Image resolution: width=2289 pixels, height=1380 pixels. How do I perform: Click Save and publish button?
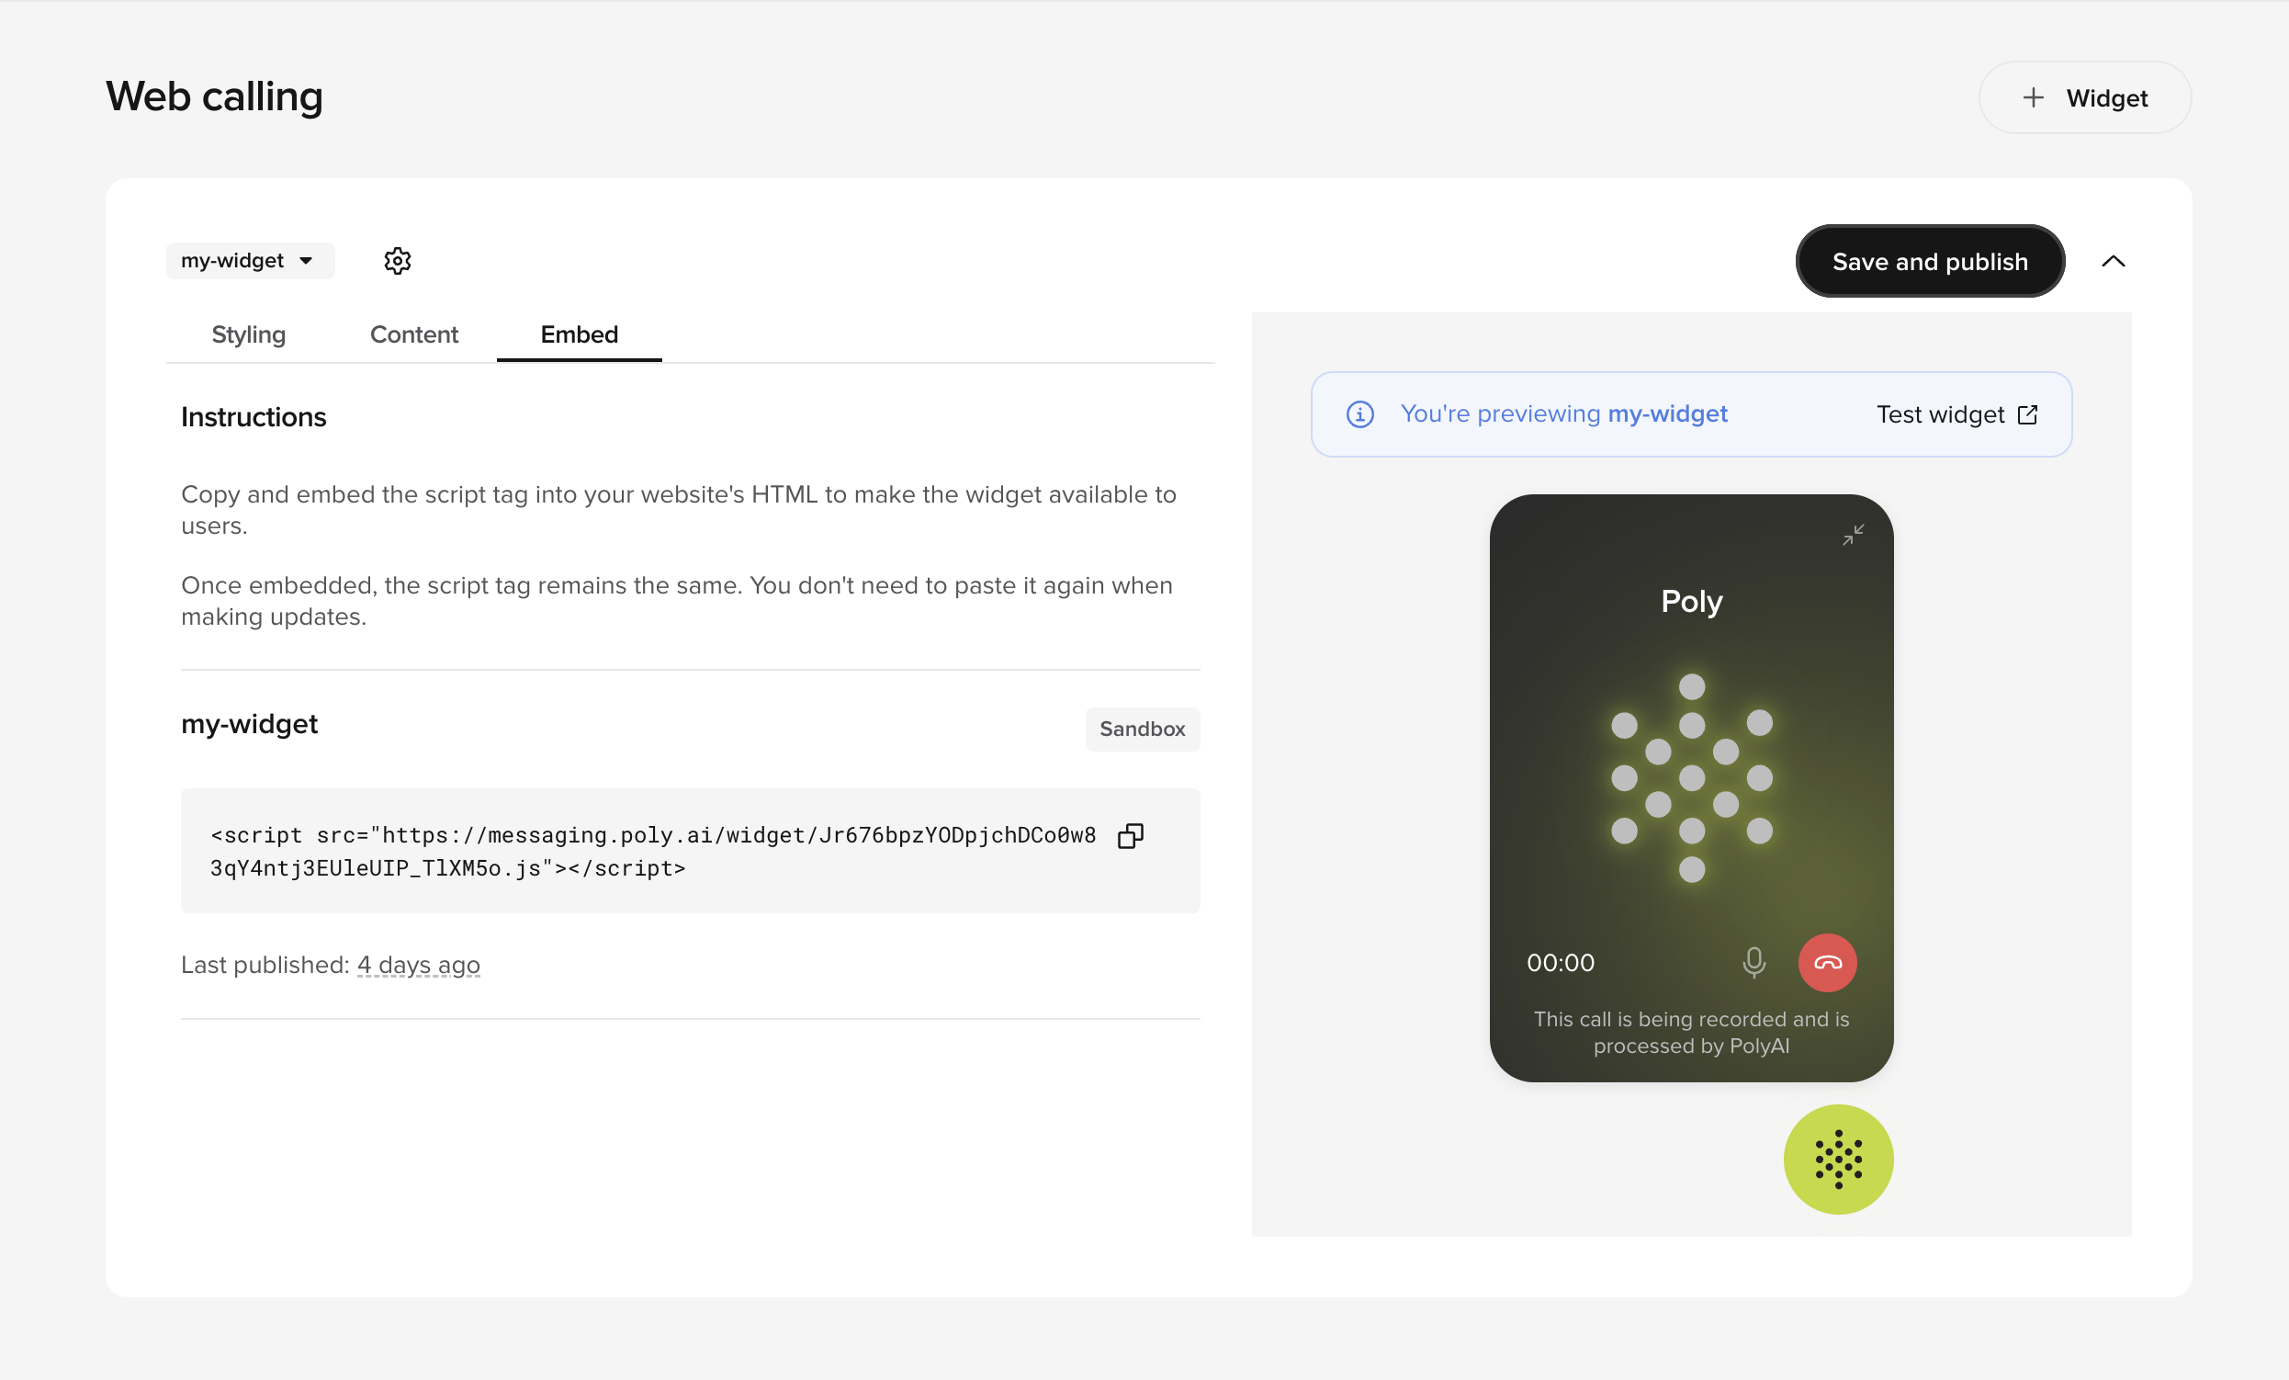pyautogui.click(x=1931, y=261)
